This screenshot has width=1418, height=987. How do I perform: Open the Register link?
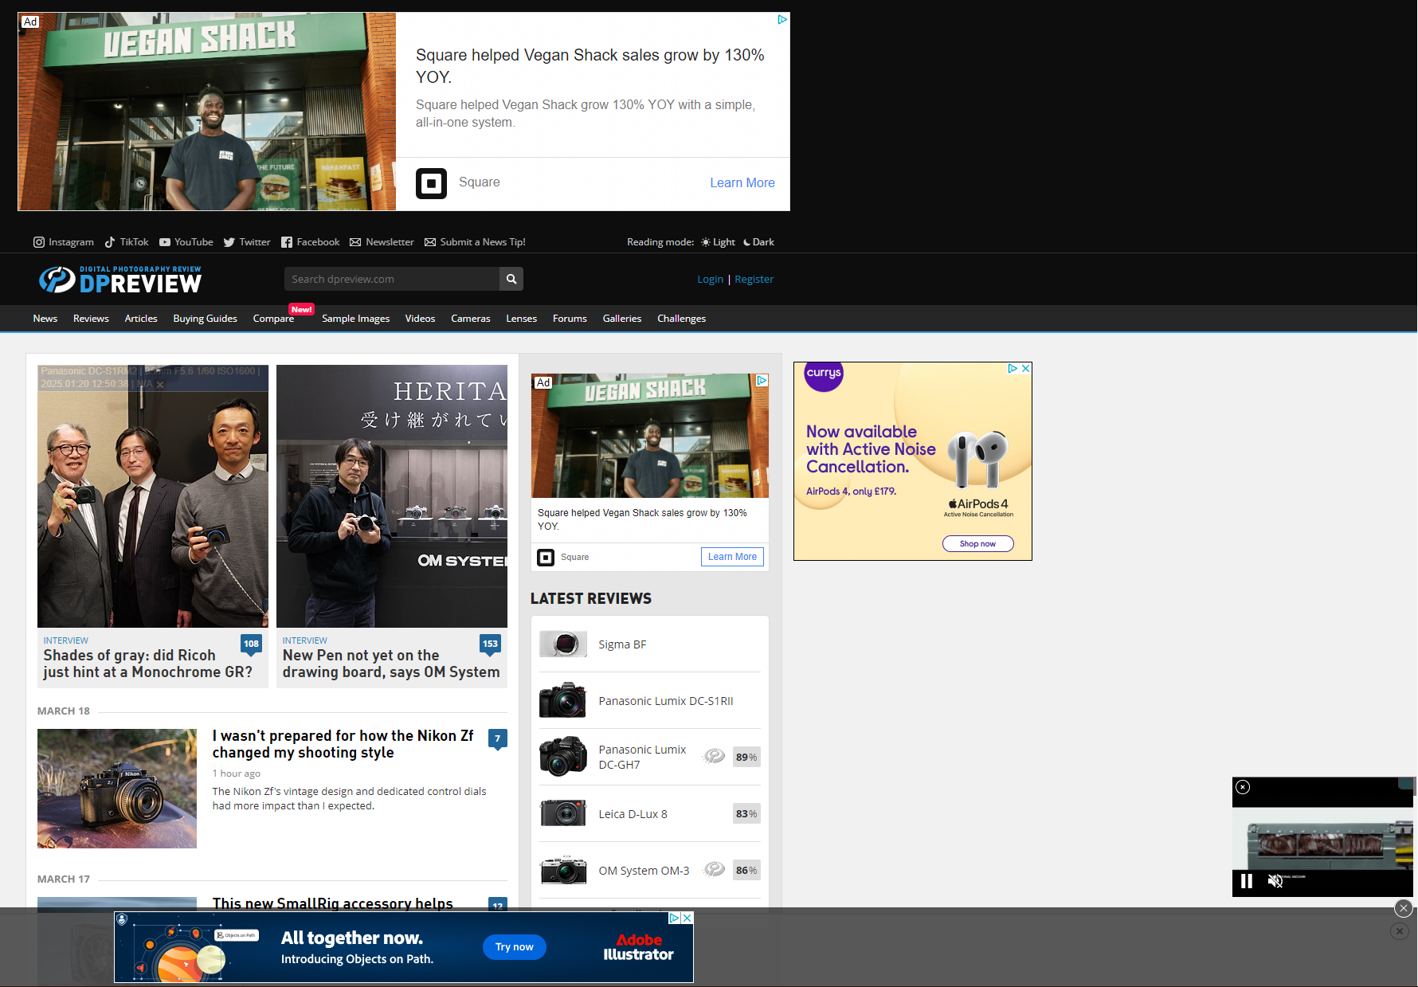pos(754,279)
